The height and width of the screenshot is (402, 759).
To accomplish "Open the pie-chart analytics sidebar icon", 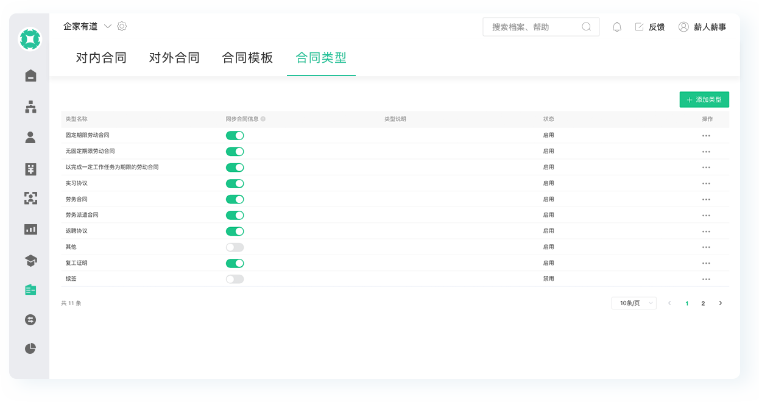I will 29,348.
